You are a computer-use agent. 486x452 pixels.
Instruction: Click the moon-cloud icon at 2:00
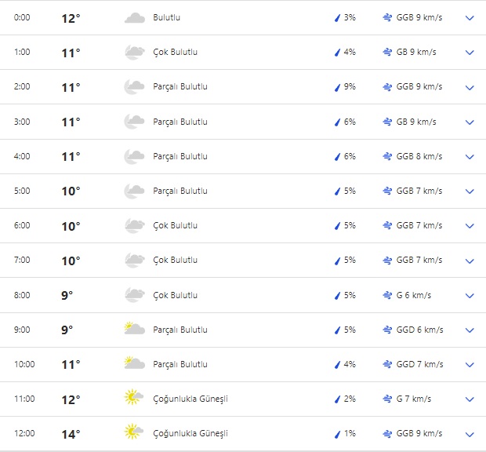point(134,87)
